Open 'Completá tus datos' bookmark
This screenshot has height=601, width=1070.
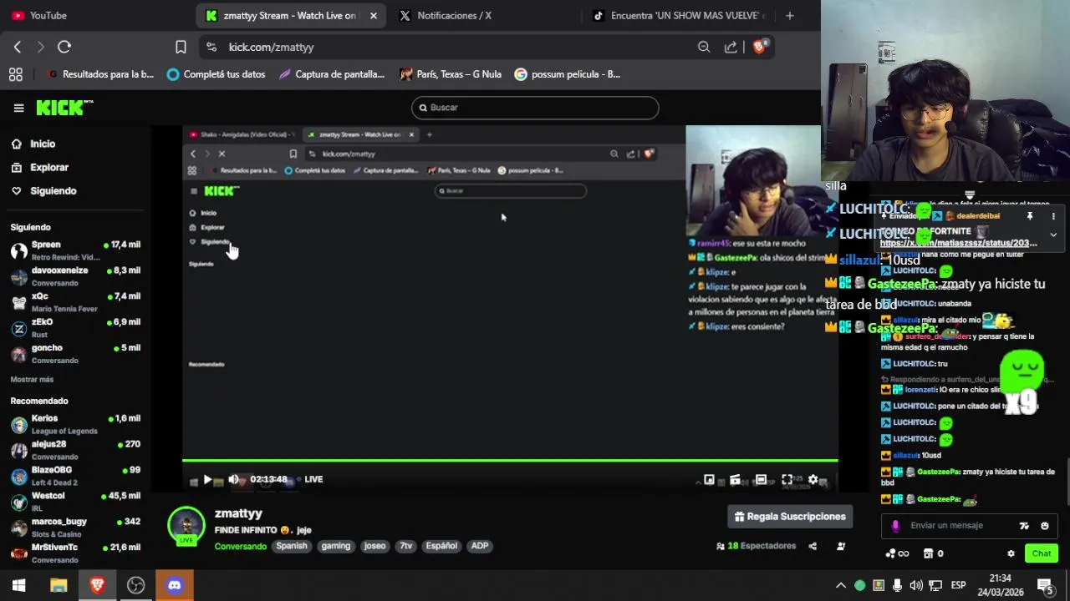coord(216,74)
